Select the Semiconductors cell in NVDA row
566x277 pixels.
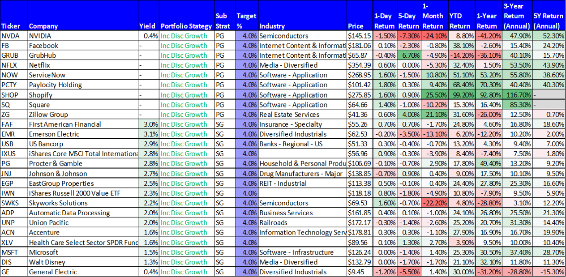(302, 36)
